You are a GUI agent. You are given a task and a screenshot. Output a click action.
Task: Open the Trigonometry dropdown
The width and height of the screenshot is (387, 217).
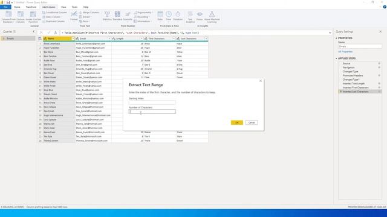(143, 13)
